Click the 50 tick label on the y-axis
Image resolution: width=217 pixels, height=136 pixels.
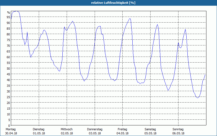click(x=8, y=68)
